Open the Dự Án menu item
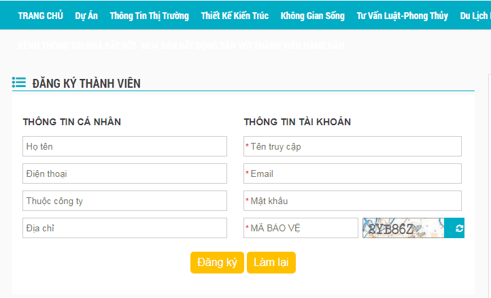The width and height of the screenshot is (491, 298). tap(86, 16)
